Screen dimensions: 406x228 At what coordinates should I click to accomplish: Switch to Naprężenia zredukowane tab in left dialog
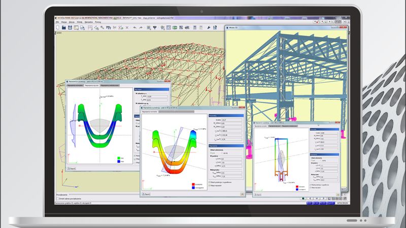[x=110, y=85]
